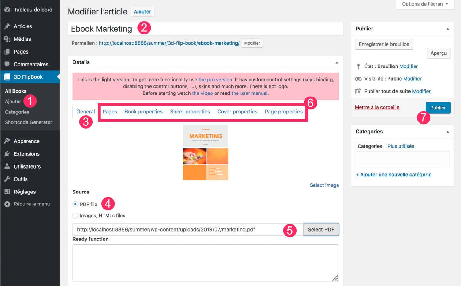Open the Plus utilisés categories tab
The image size is (461, 286).
click(400, 146)
